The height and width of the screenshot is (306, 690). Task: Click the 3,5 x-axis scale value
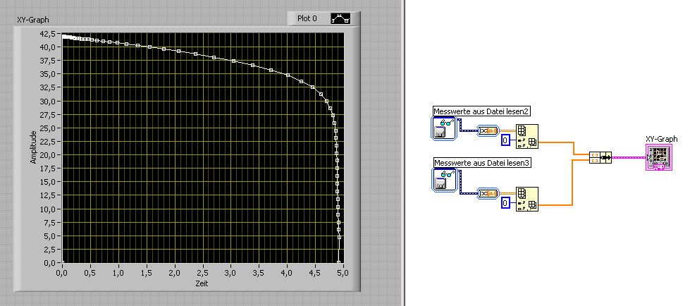click(x=259, y=273)
